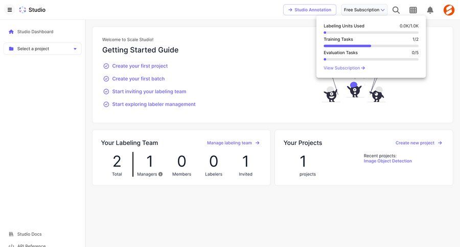Click the Studio Annotation button
This screenshot has width=460, height=247.
coord(310,10)
